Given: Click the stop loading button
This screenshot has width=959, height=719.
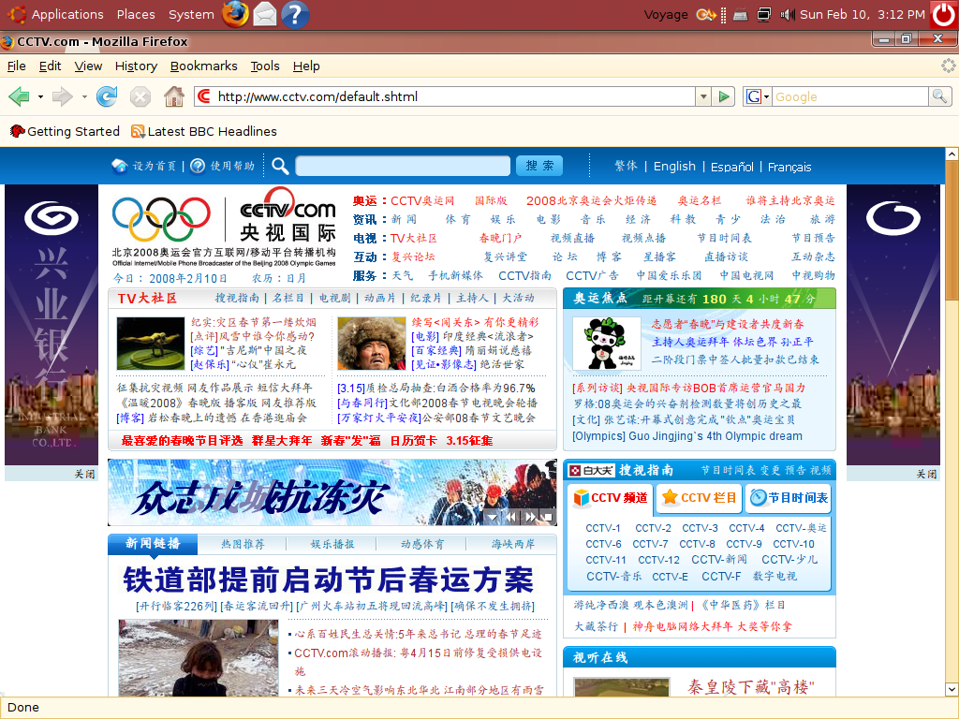Looking at the screenshot, I should pos(140,96).
